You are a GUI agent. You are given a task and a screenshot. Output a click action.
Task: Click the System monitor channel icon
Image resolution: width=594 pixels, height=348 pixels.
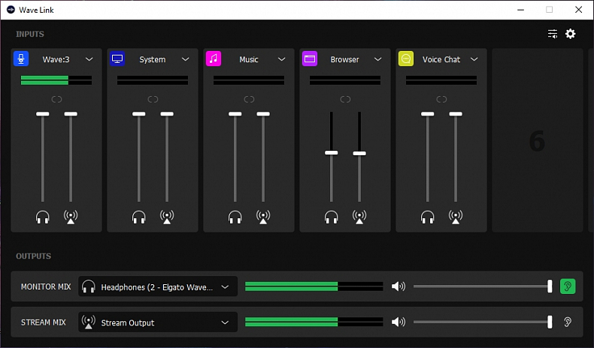pyautogui.click(x=117, y=59)
